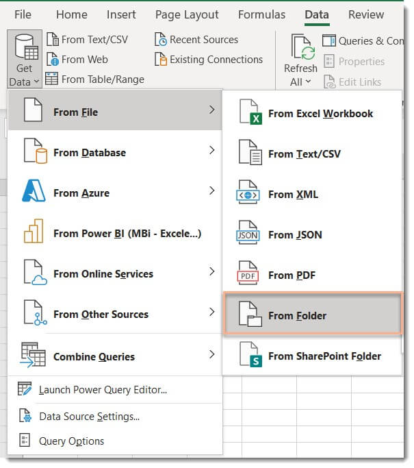This screenshot has width=414, height=468.
Task: Click the From SharePoint Folder icon
Action: (251, 355)
